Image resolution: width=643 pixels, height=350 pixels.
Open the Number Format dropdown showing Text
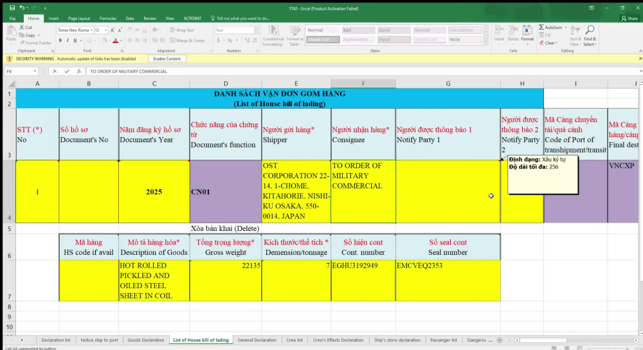pyautogui.click(x=256, y=30)
